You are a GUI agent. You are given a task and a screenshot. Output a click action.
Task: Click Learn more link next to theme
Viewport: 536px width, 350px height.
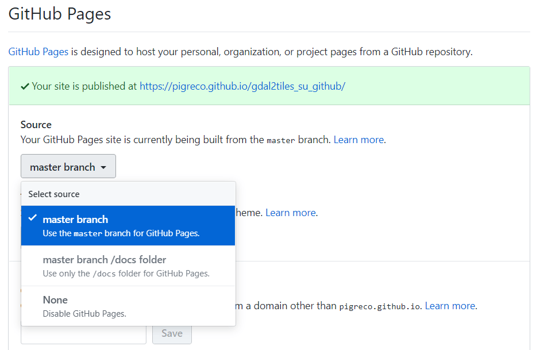pyautogui.click(x=290, y=213)
